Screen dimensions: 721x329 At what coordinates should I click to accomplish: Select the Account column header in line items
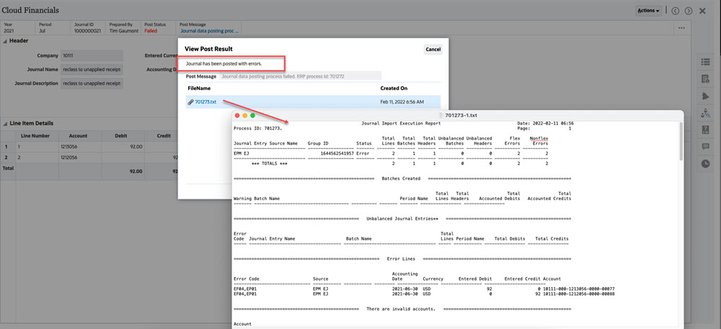tap(78, 136)
